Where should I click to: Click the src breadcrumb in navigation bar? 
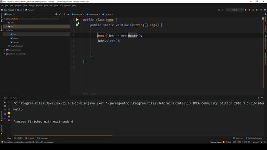(x=20, y=10)
